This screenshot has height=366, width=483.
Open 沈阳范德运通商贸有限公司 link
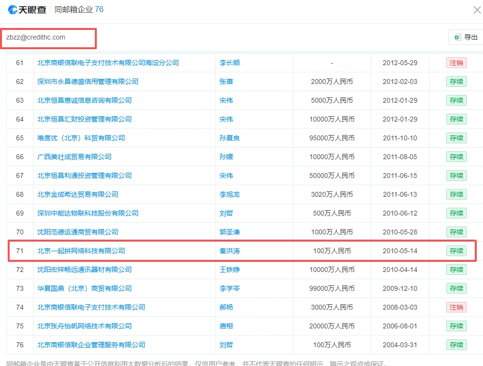tap(78, 232)
